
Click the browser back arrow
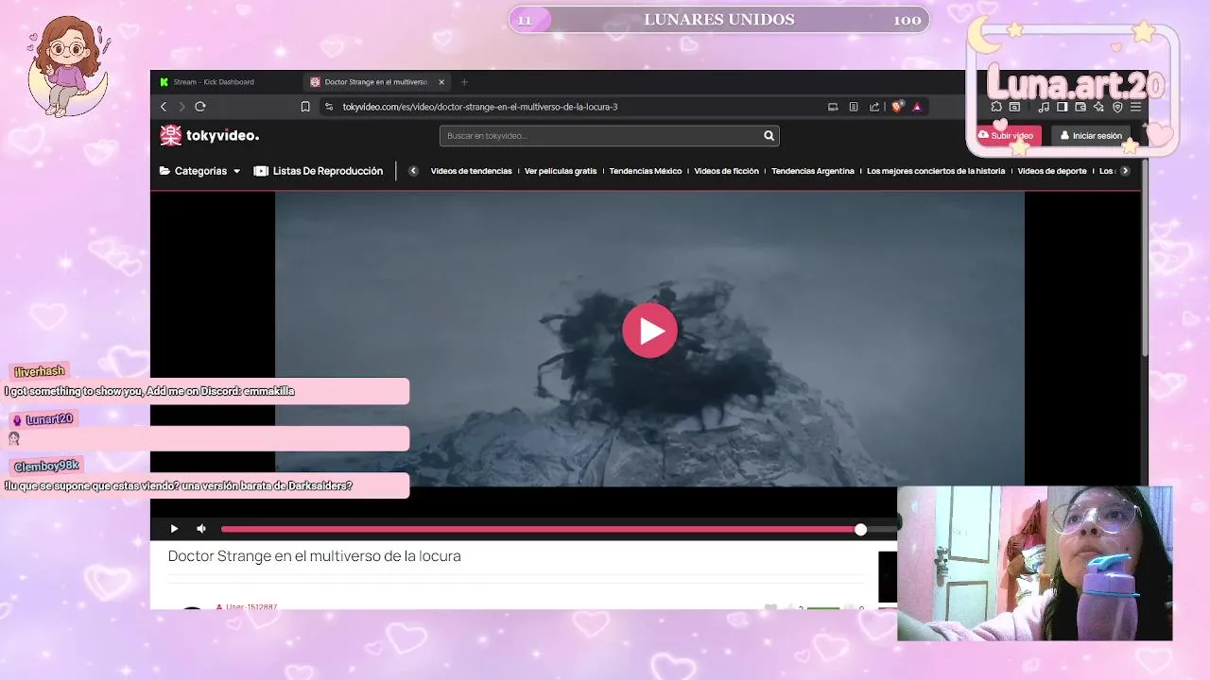[x=164, y=107]
